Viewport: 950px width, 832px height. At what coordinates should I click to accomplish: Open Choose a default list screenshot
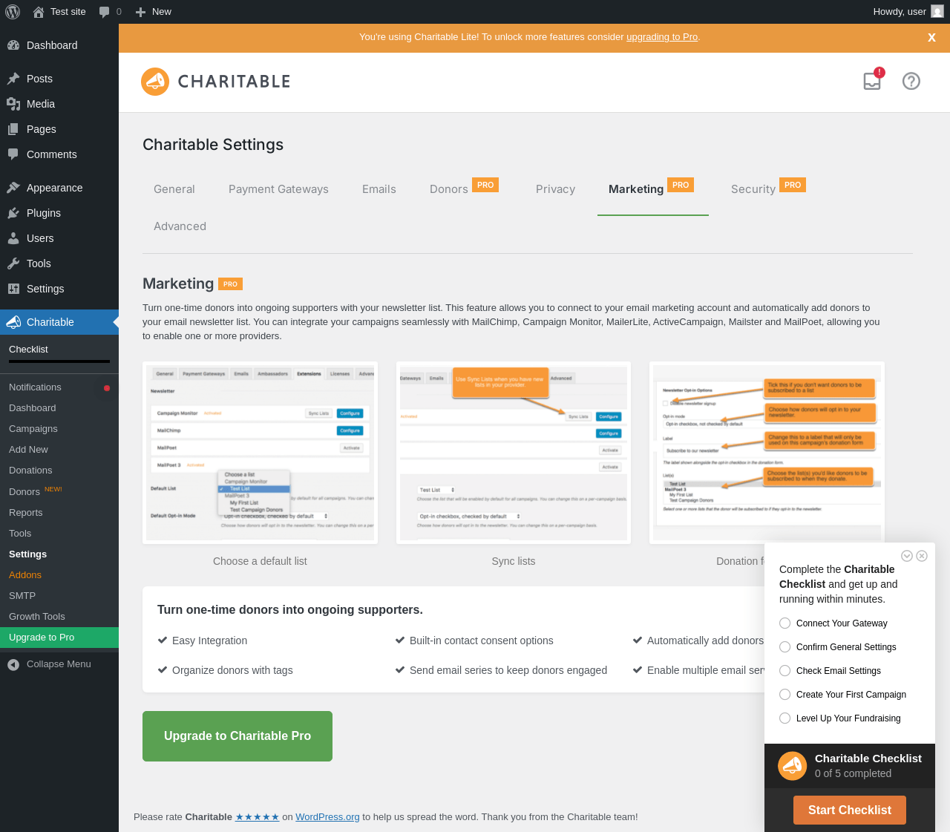260,453
